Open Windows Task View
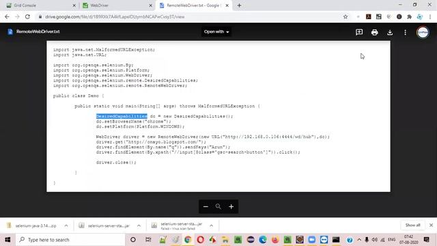The image size is (437, 246). (x=148, y=240)
